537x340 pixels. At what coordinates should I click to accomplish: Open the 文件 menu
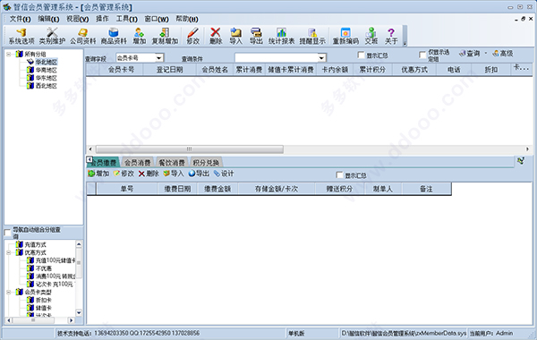21,19
